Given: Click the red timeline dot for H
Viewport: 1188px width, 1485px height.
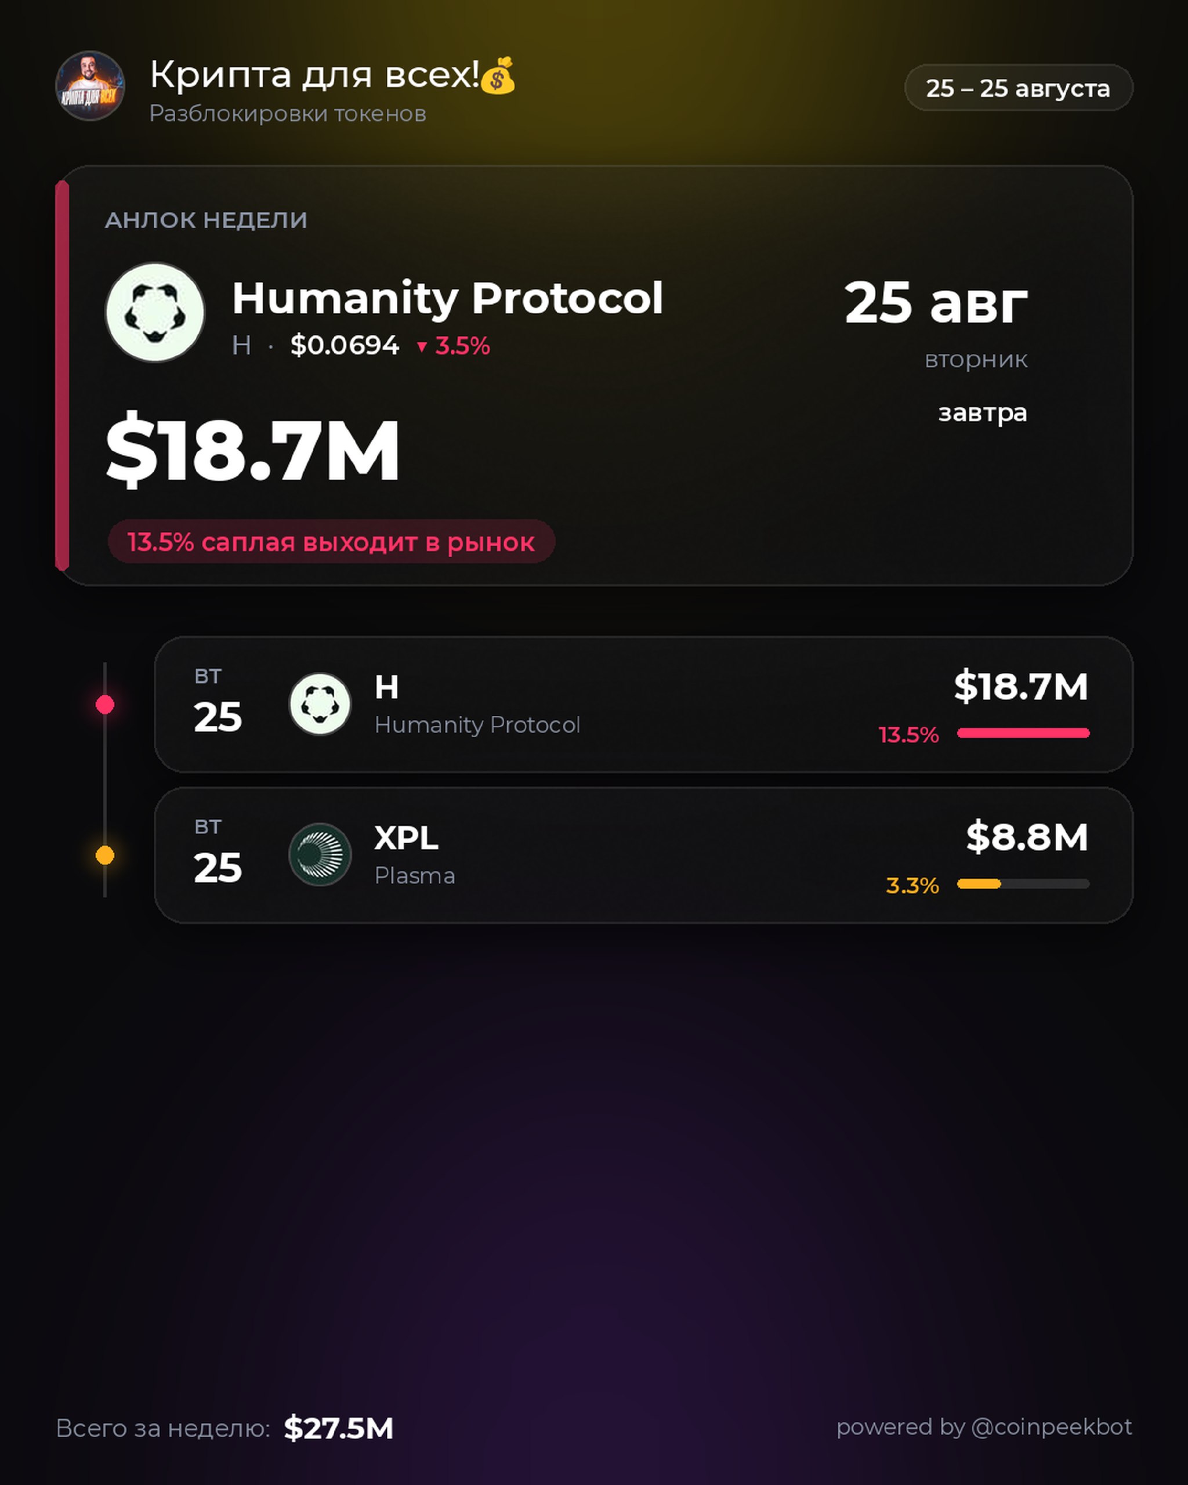Looking at the screenshot, I should click(x=104, y=705).
